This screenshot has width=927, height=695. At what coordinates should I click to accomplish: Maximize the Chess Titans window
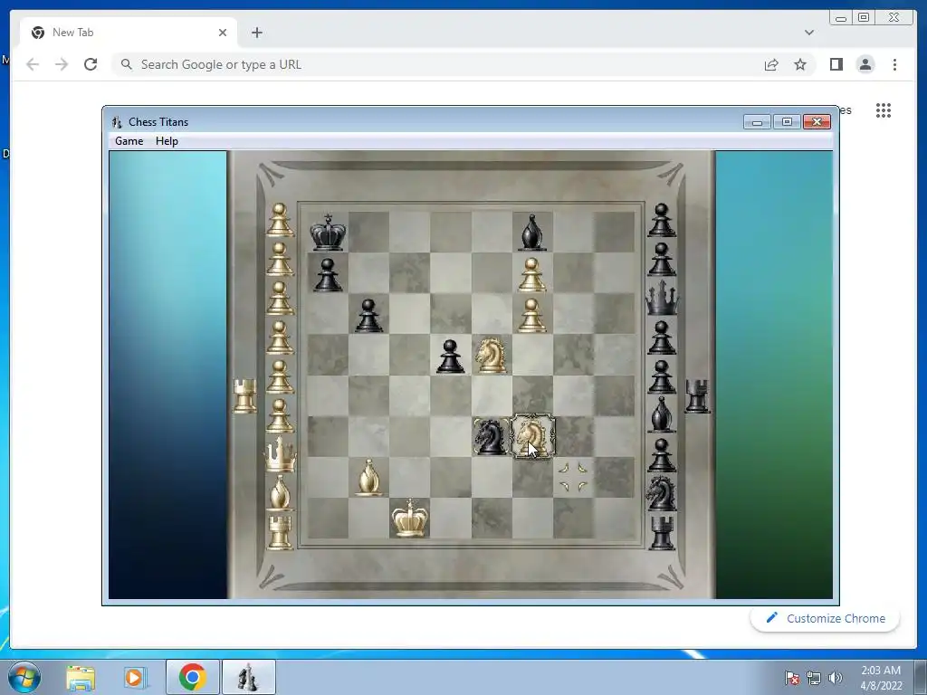pos(787,122)
